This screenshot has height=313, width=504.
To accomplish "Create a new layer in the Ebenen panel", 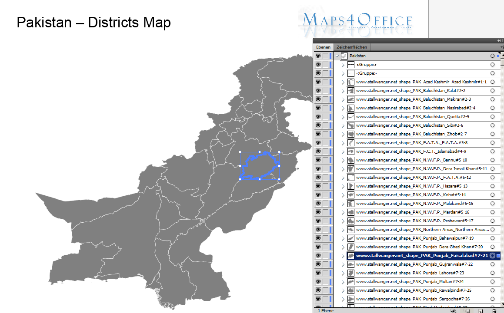I will pos(480,310).
